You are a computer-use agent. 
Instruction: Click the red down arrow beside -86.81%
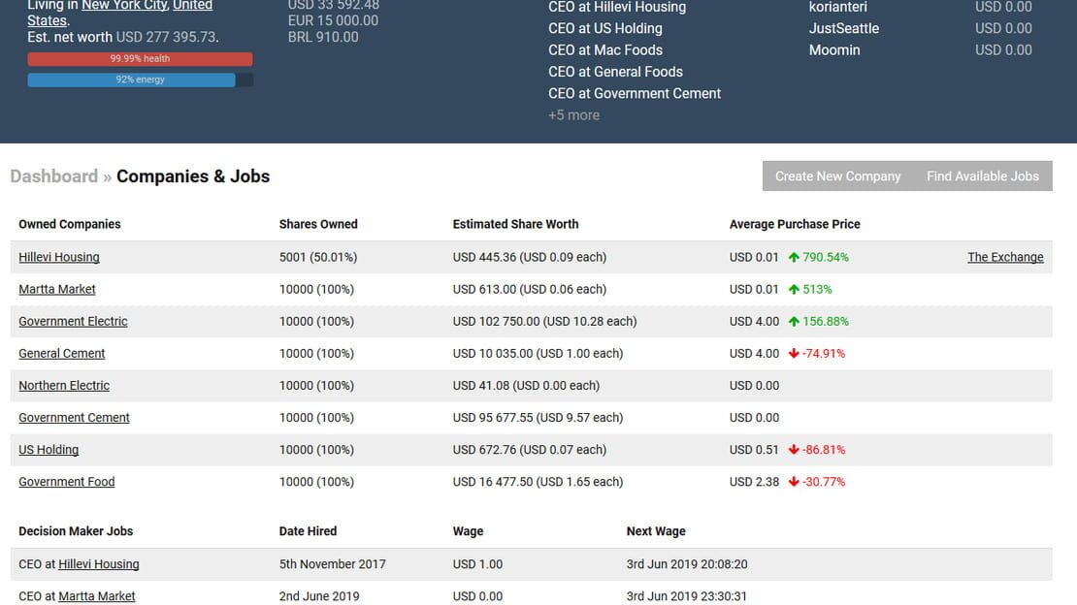tap(794, 450)
